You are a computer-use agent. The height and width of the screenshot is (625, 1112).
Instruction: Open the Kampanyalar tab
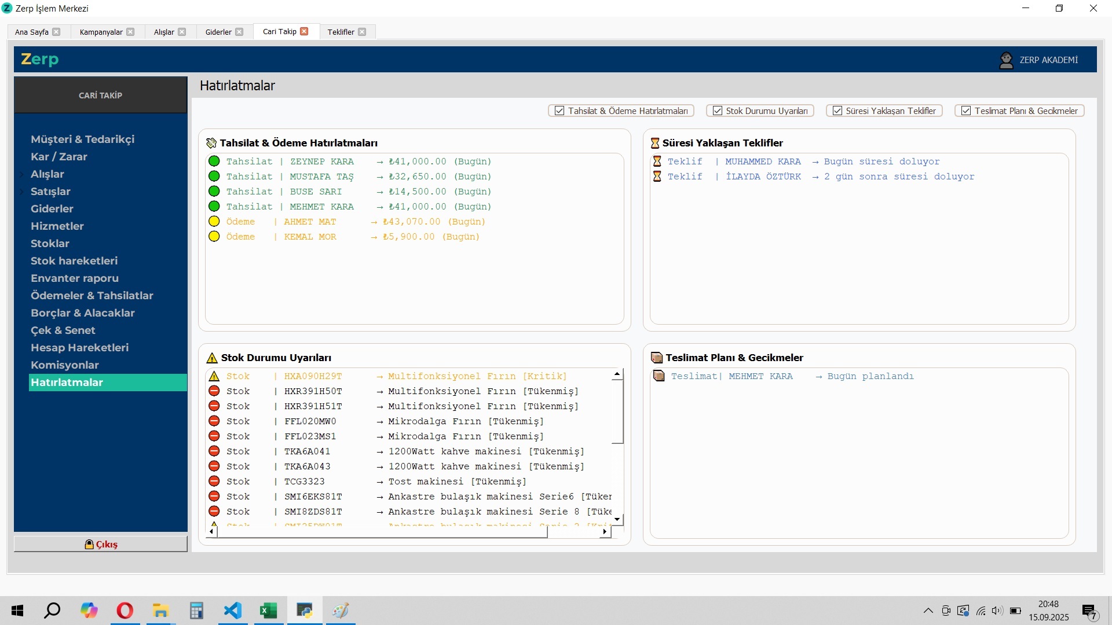(101, 32)
